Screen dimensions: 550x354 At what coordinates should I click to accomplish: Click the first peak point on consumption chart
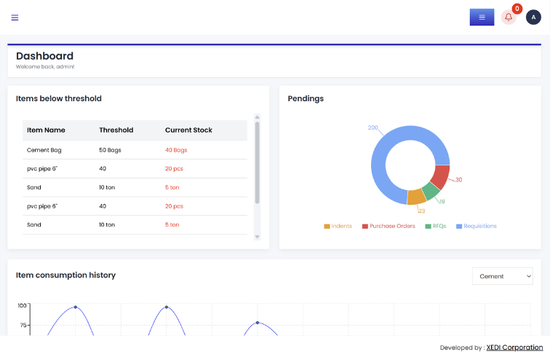76,307
